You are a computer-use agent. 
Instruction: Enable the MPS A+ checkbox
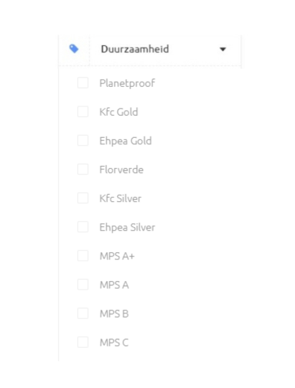[x=83, y=256]
